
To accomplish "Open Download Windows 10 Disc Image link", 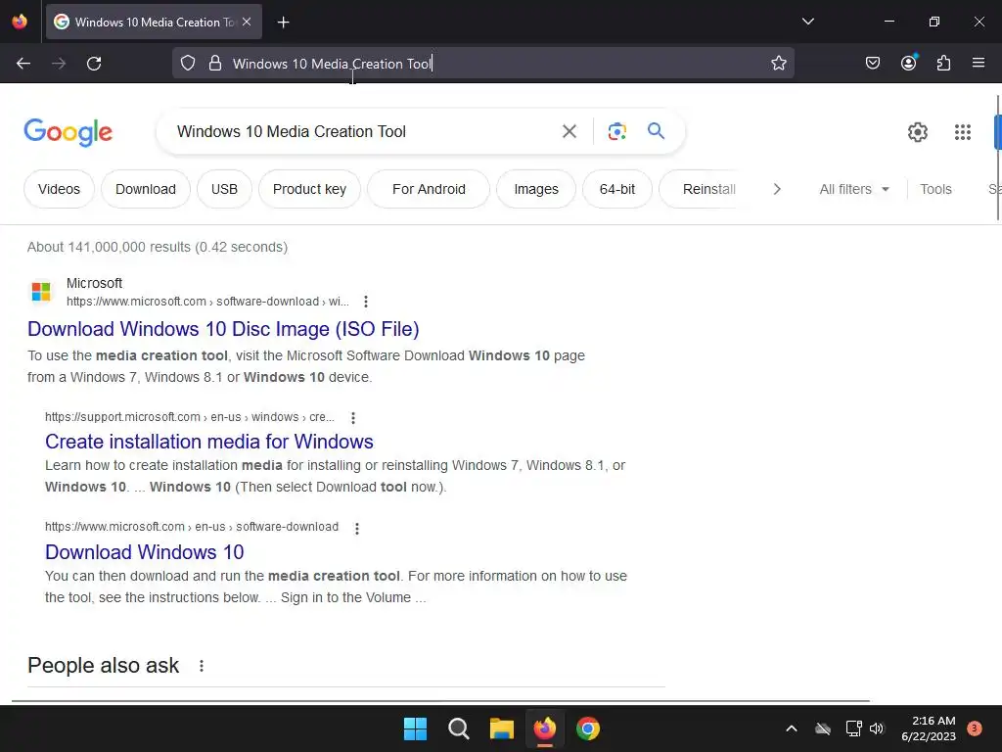I will pyautogui.click(x=223, y=329).
